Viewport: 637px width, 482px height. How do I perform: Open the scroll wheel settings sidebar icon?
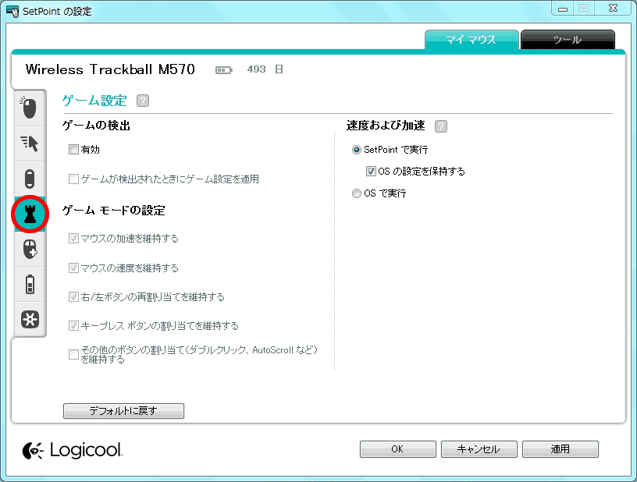[x=30, y=178]
